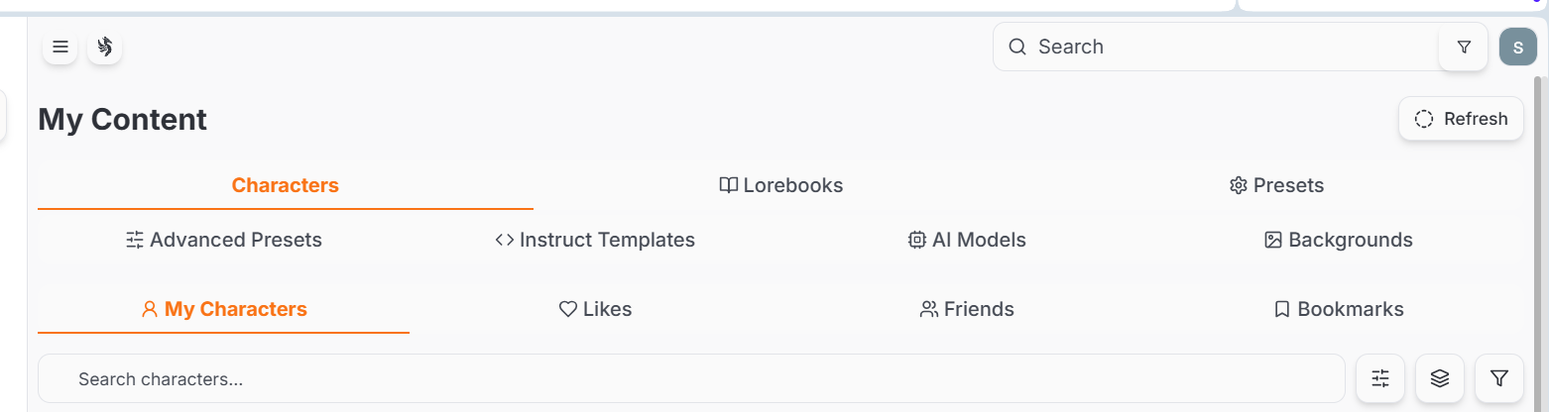Switch to the Presets tab
The width and height of the screenshot is (1549, 412).
tap(1276, 185)
